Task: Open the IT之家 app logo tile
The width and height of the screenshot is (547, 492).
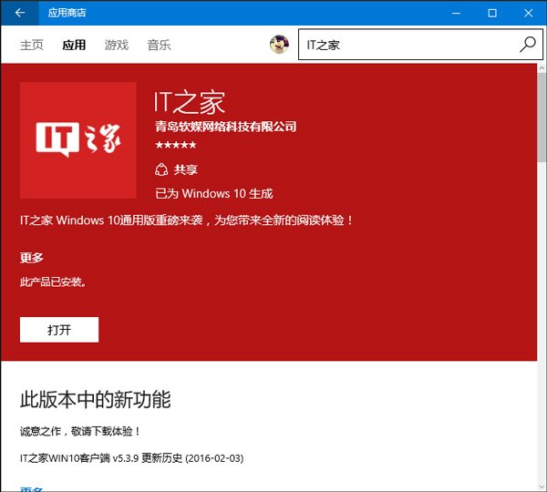Action: pos(78,140)
